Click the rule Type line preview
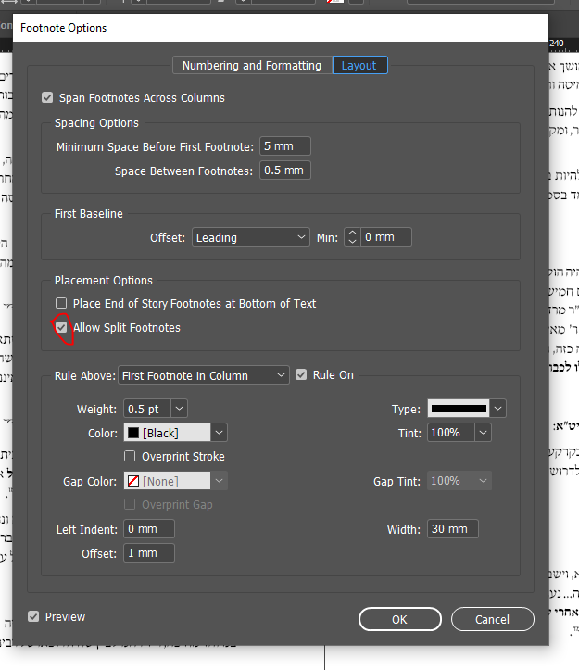Image resolution: width=579 pixels, height=670 pixels. 459,409
